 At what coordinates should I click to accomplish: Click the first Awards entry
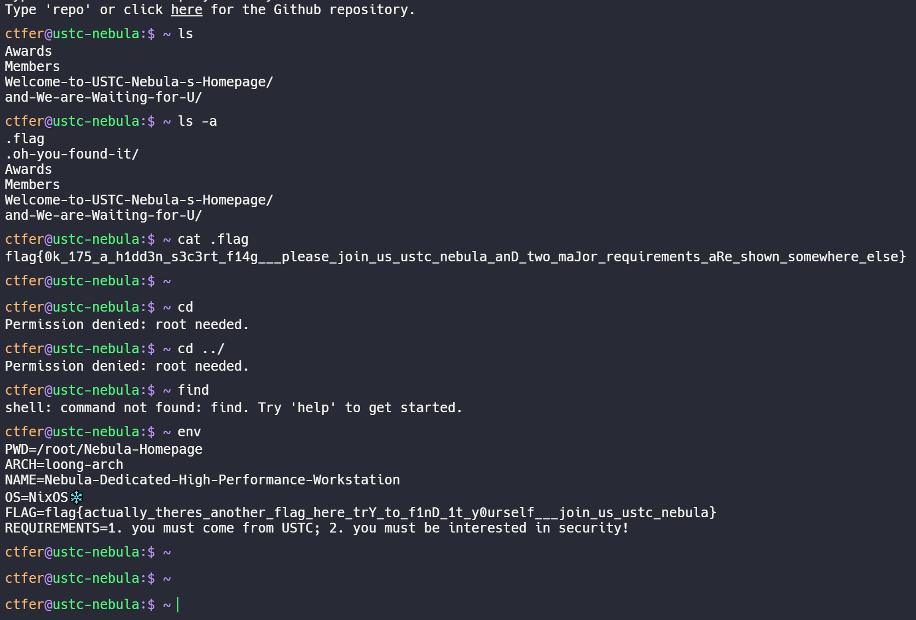tap(28, 51)
